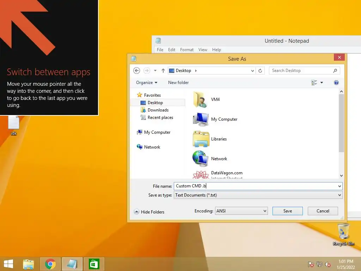The image size is (361, 271).
Task: Open Notepad View menu
Action: coord(203,49)
